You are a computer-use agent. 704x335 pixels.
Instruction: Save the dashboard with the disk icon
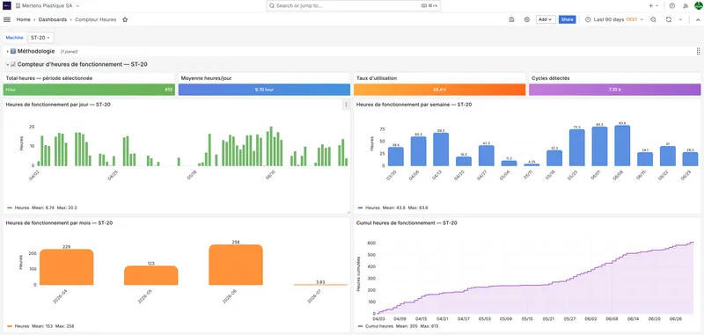[x=512, y=19]
